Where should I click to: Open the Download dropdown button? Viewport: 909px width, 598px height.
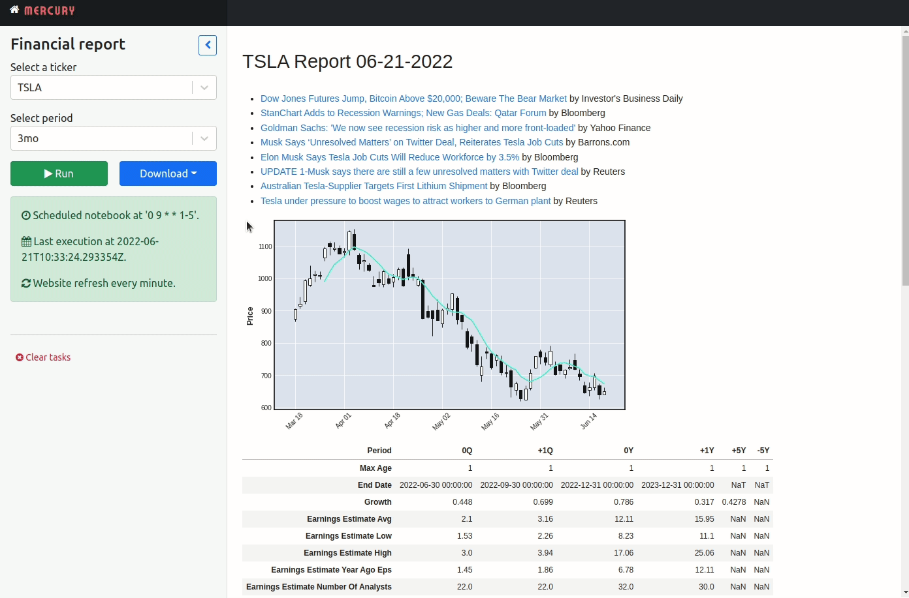tap(168, 173)
